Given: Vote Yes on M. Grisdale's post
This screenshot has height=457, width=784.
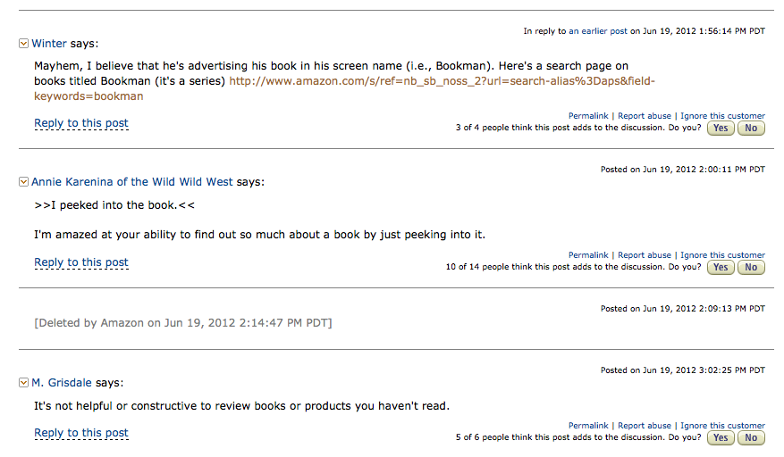Looking at the screenshot, I should [x=721, y=437].
